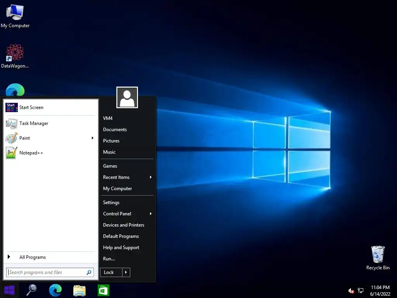The width and height of the screenshot is (397, 298).
Task: Expand the Control Panel submenu arrow
Action: 151,214
